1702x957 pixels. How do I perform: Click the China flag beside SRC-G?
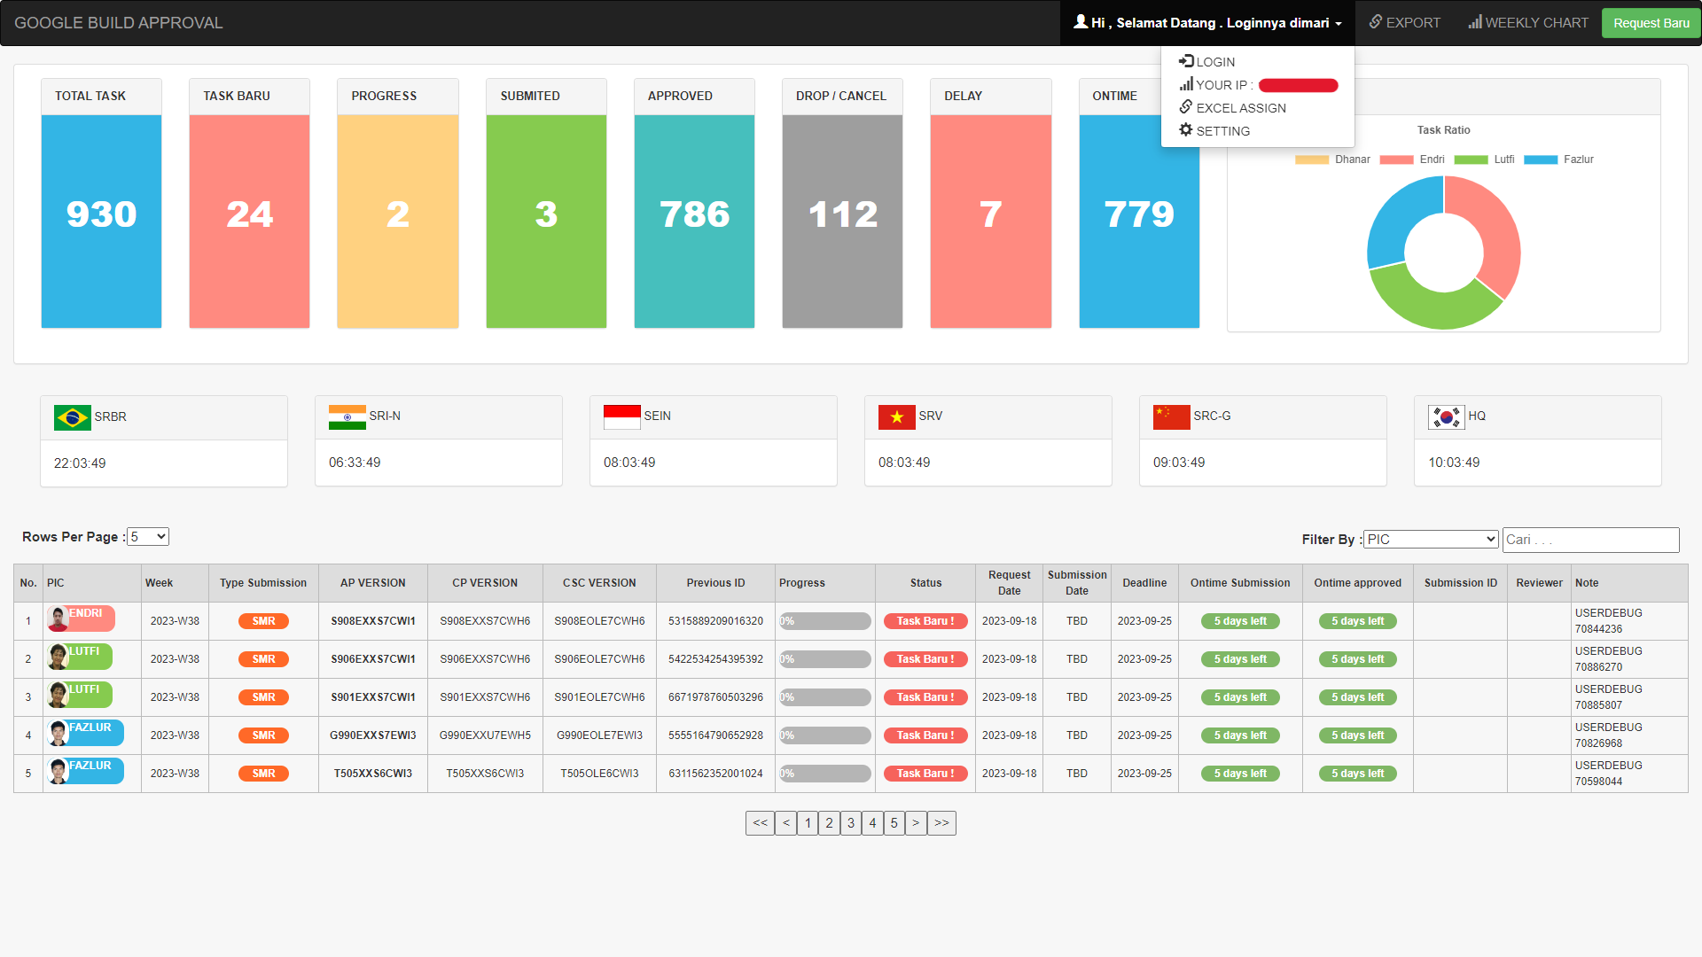click(x=1172, y=416)
